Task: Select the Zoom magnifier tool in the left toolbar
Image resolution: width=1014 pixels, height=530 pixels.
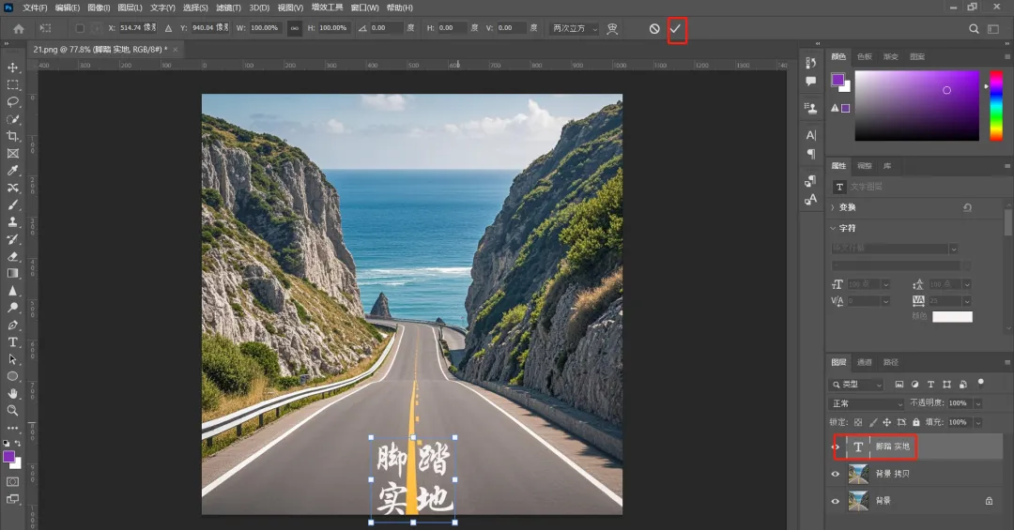Action: point(13,410)
